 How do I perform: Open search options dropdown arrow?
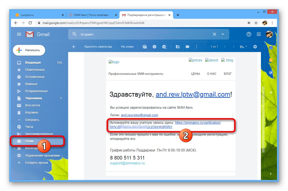coord(223,34)
